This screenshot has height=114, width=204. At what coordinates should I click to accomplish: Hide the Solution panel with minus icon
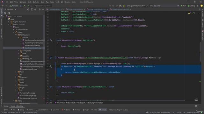click(x=43, y=9)
